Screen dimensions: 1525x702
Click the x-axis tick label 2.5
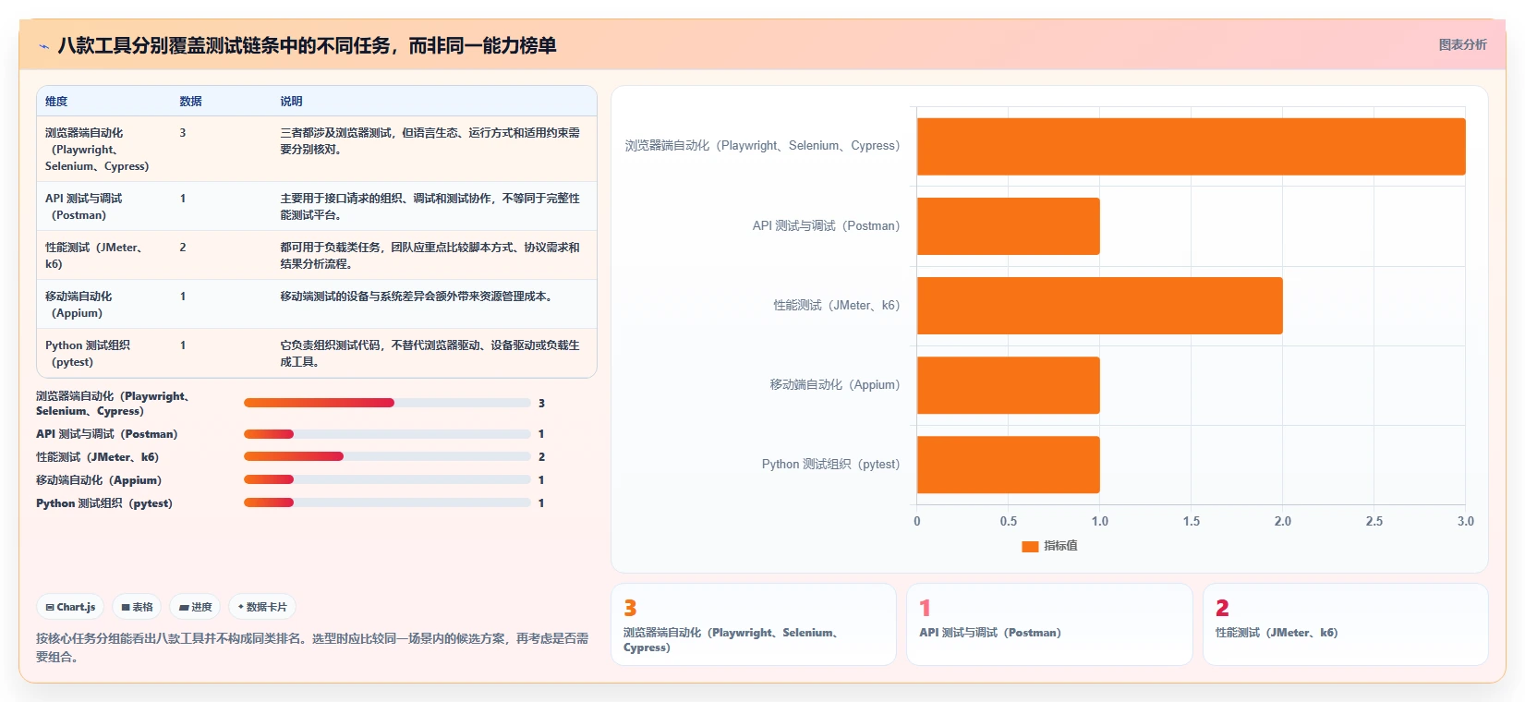(1374, 522)
